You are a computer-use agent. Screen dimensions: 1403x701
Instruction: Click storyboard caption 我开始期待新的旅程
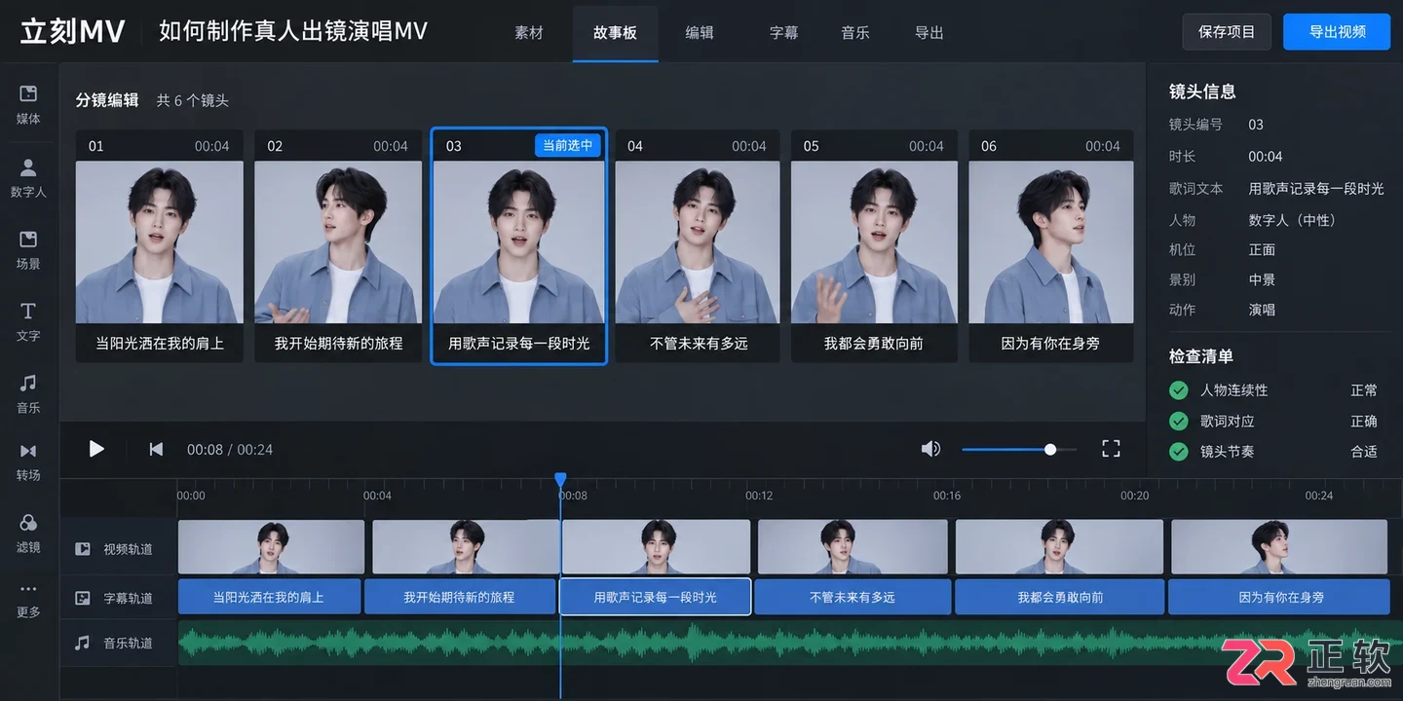pyautogui.click(x=338, y=344)
